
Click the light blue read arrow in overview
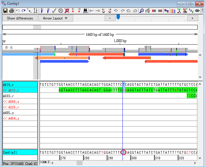(x=29, y=54)
